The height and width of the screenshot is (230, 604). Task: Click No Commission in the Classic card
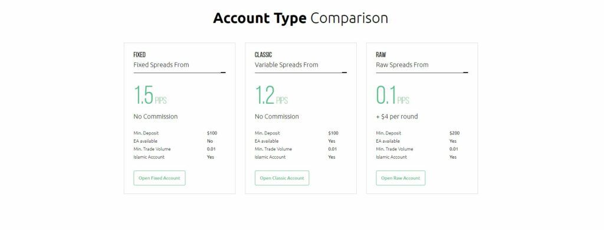277,116
